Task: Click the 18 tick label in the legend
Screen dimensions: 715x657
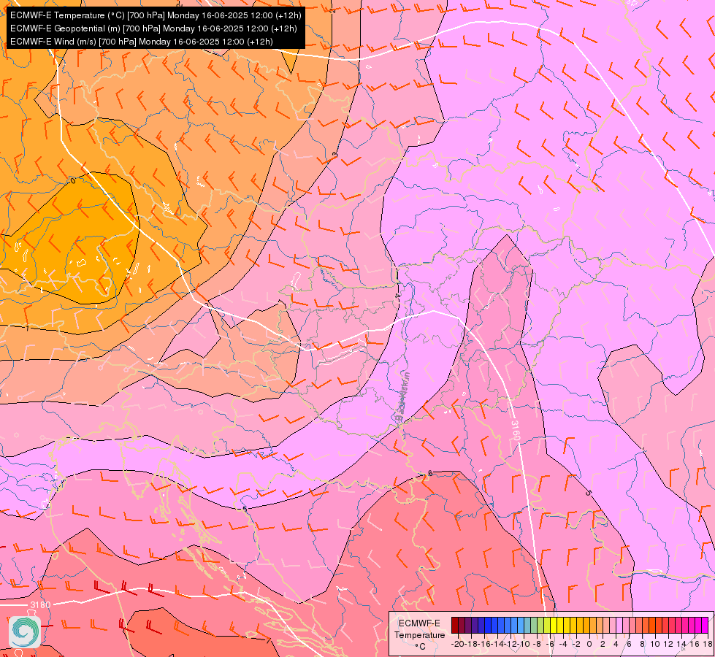Action: 708,644
